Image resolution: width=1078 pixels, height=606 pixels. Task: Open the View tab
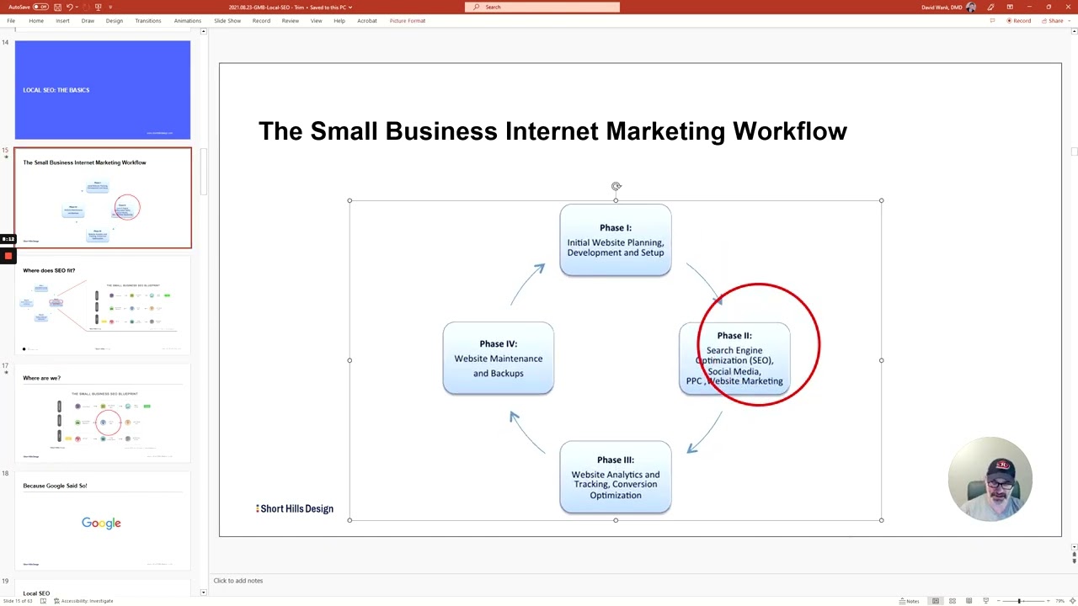point(317,20)
